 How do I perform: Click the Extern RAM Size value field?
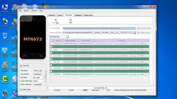tap(38, 84)
